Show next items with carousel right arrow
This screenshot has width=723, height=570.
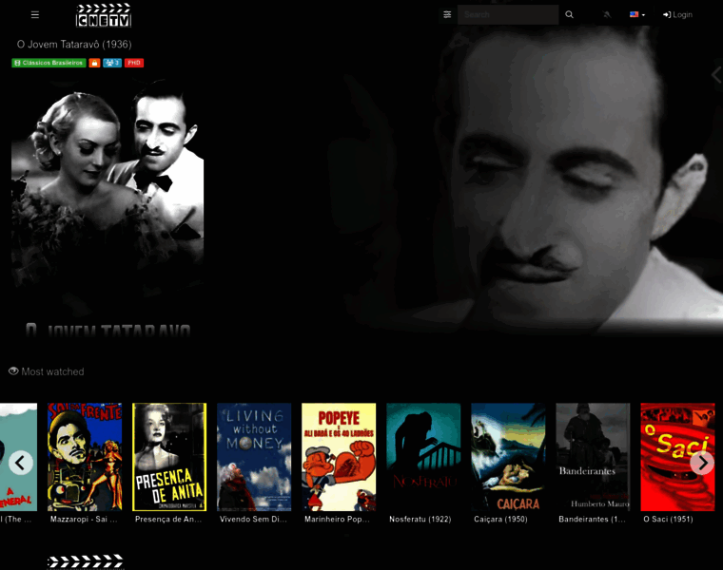702,463
